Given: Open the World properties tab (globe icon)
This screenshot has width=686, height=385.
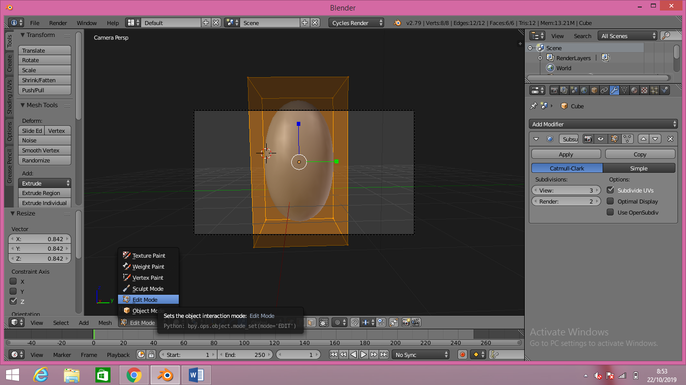Looking at the screenshot, I should [x=584, y=90].
